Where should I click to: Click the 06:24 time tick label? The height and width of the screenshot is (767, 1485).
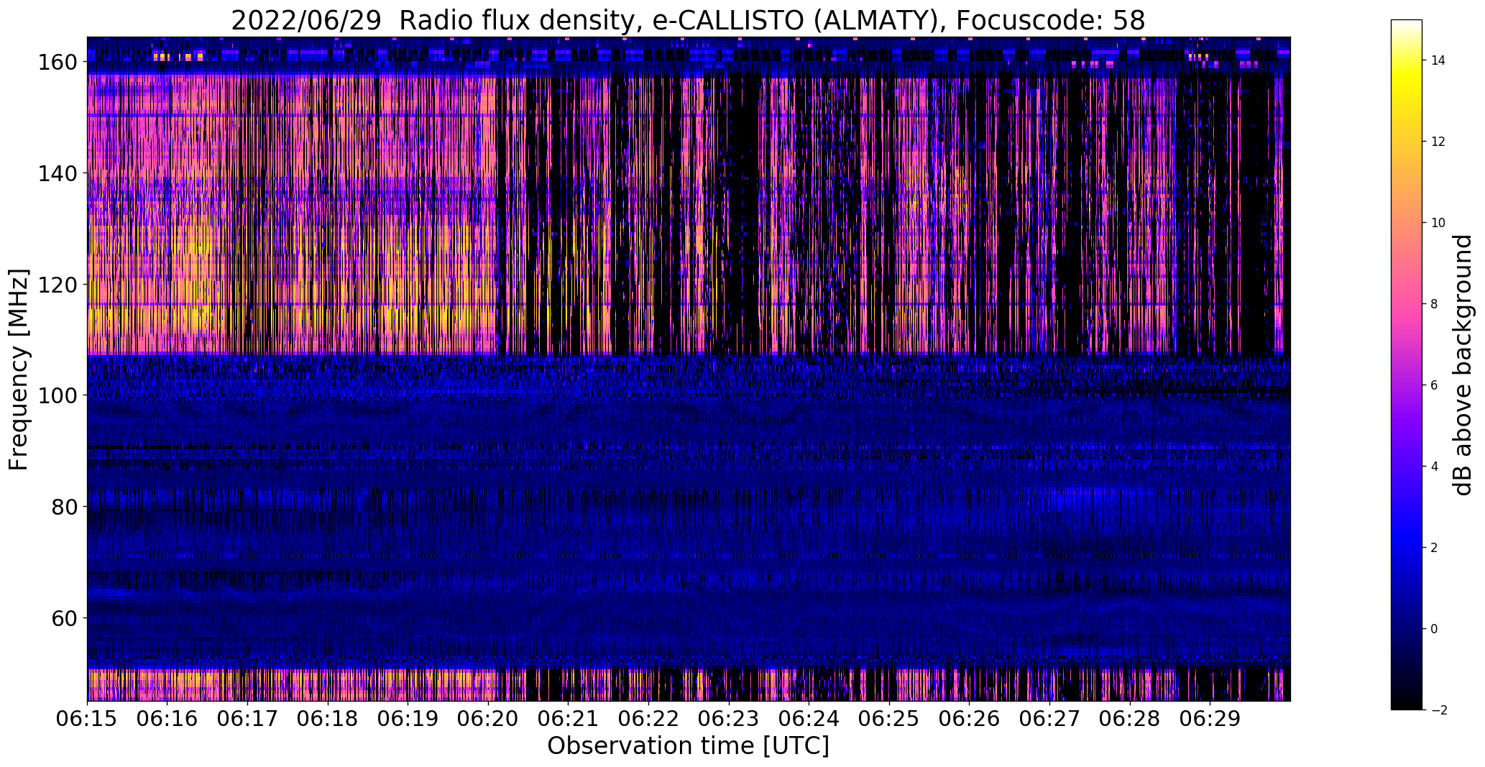click(x=809, y=718)
